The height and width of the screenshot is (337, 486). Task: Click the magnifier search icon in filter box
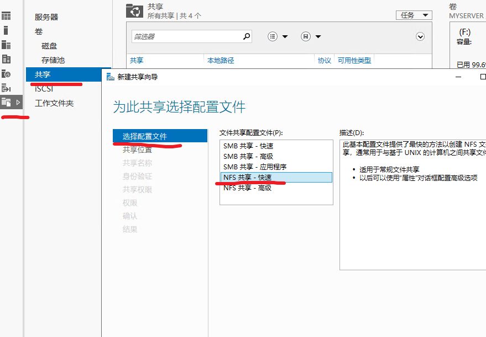pyautogui.click(x=247, y=36)
